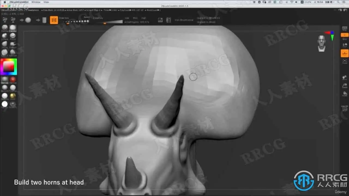349x196 pixels.
Task: Toggle the Persp button on right shelf
Action: tap(345, 35)
